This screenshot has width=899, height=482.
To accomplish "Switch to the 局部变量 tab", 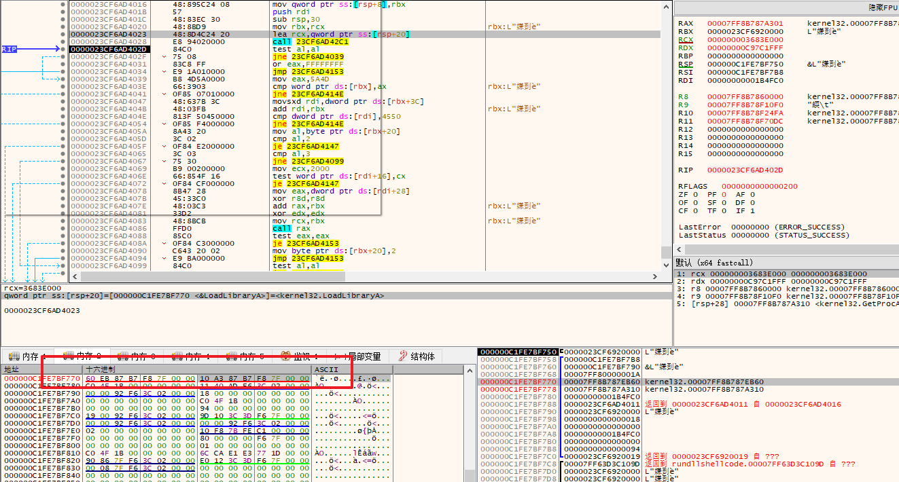I will (x=358, y=356).
